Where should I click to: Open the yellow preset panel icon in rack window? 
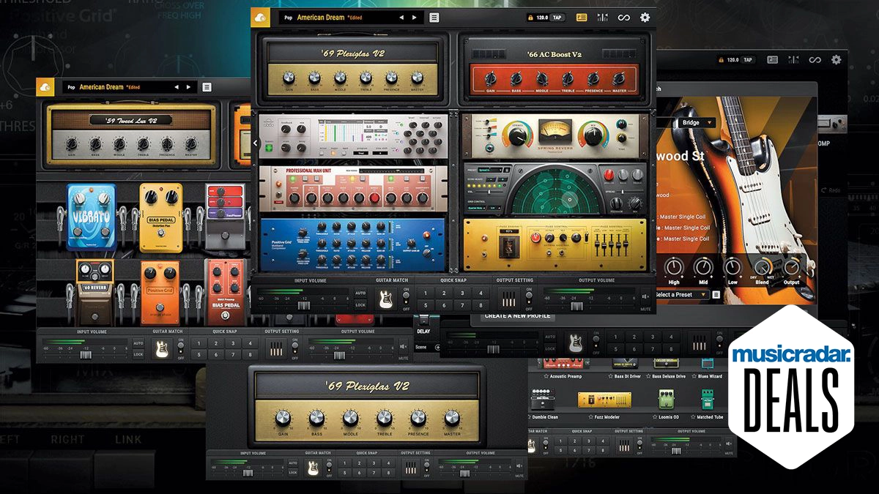pos(582,18)
